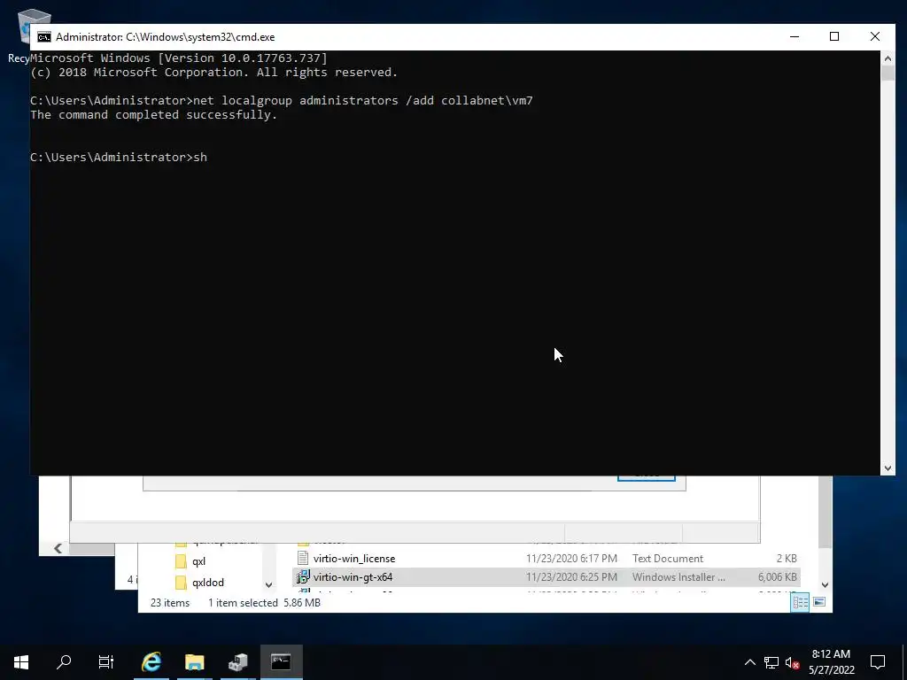Image resolution: width=907 pixels, height=680 pixels.
Task: Click the file list scroll down arrow
Action: pos(826,584)
